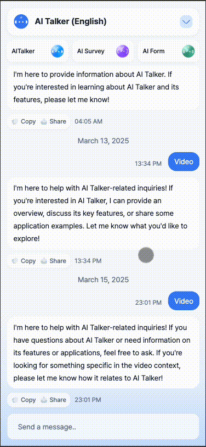Open the AI Survey tab
This screenshot has height=447, width=206.
click(103, 52)
